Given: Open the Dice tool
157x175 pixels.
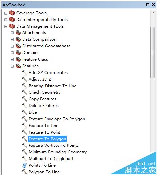Looking at the screenshot, I should [x=33, y=112].
